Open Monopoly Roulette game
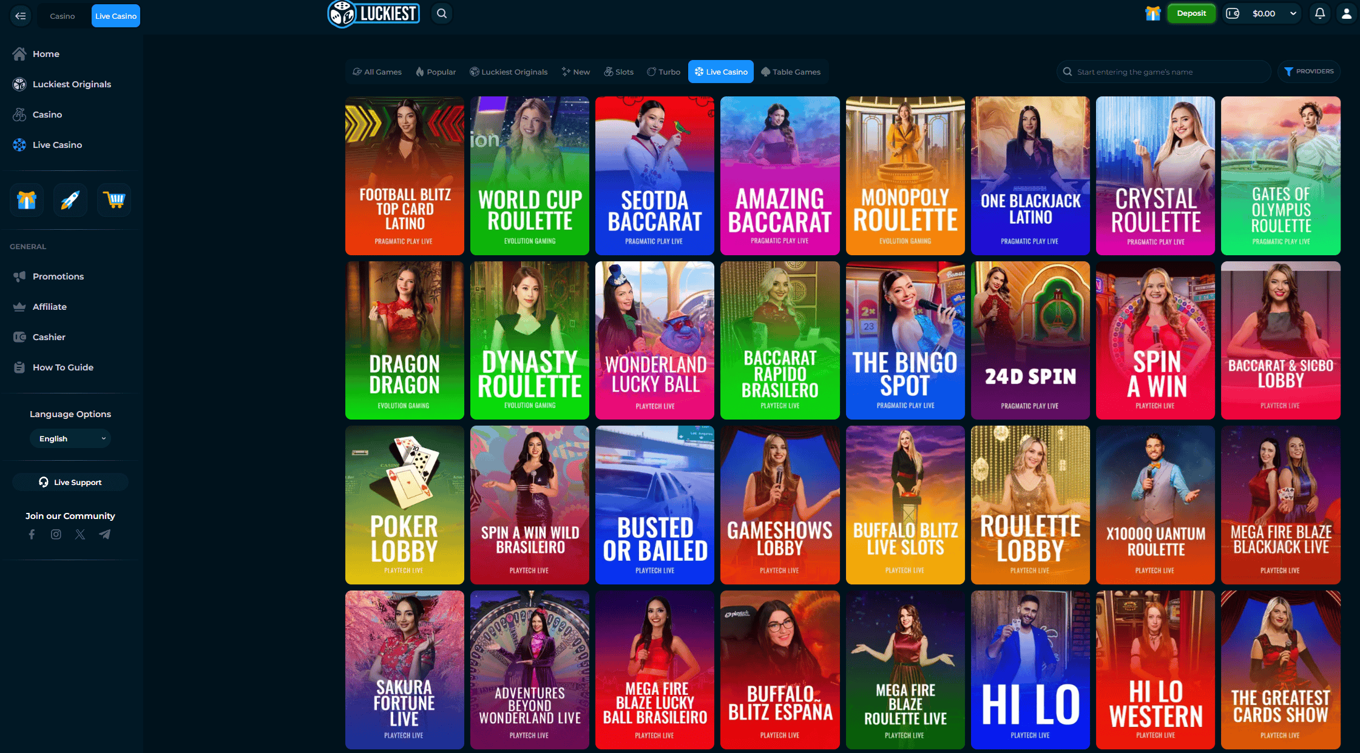This screenshot has height=753, width=1360. pos(905,176)
